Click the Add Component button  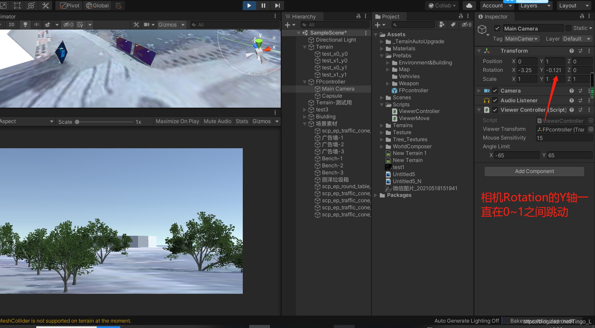[x=534, y=171]
